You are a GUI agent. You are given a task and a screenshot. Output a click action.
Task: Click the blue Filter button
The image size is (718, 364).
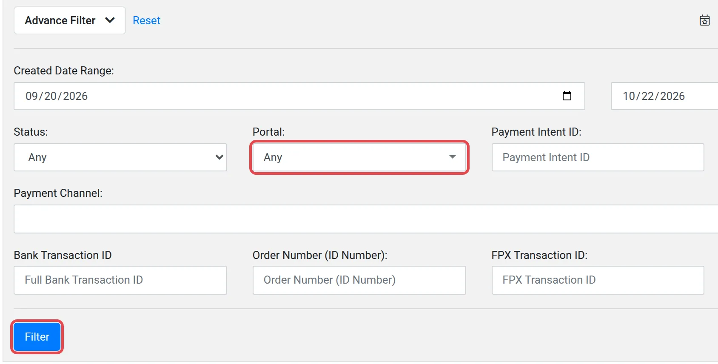[x=37, y=337]
